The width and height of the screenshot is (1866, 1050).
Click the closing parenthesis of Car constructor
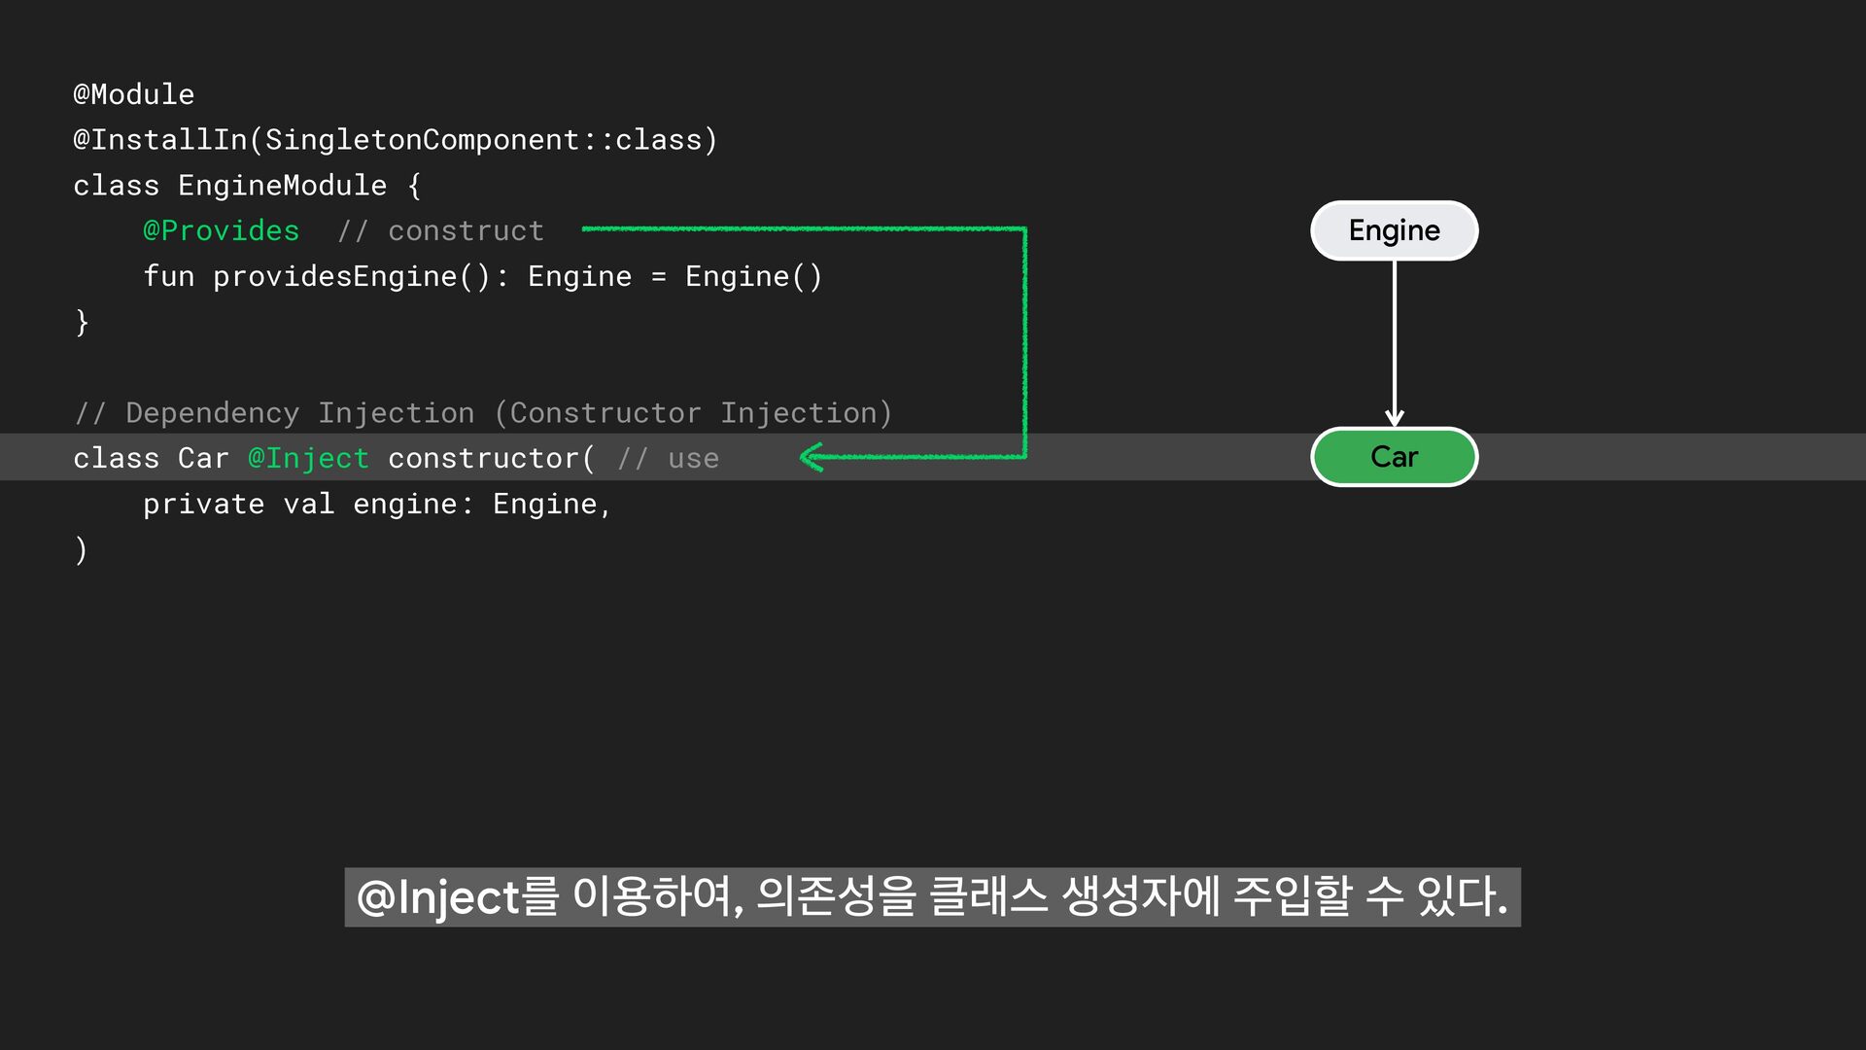click(x=81, y=549)
